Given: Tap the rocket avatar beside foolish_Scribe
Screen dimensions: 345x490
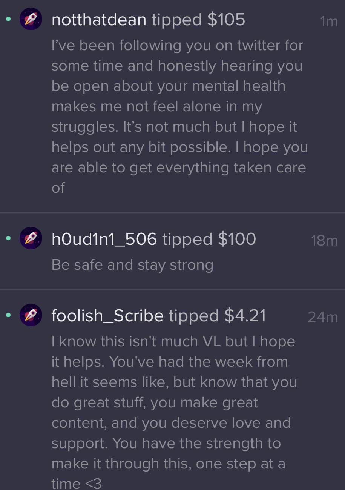Looking at the screenshot, I should click(x=31, y=315).
